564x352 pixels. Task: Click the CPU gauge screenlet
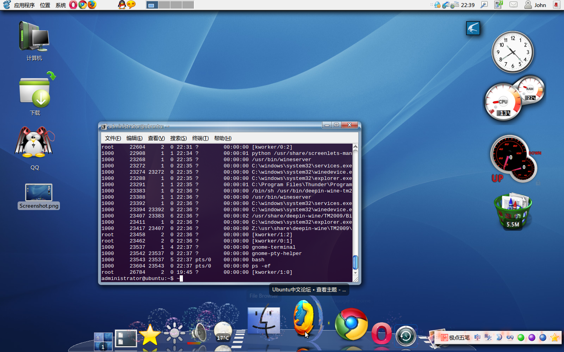(x=503, y=102)
